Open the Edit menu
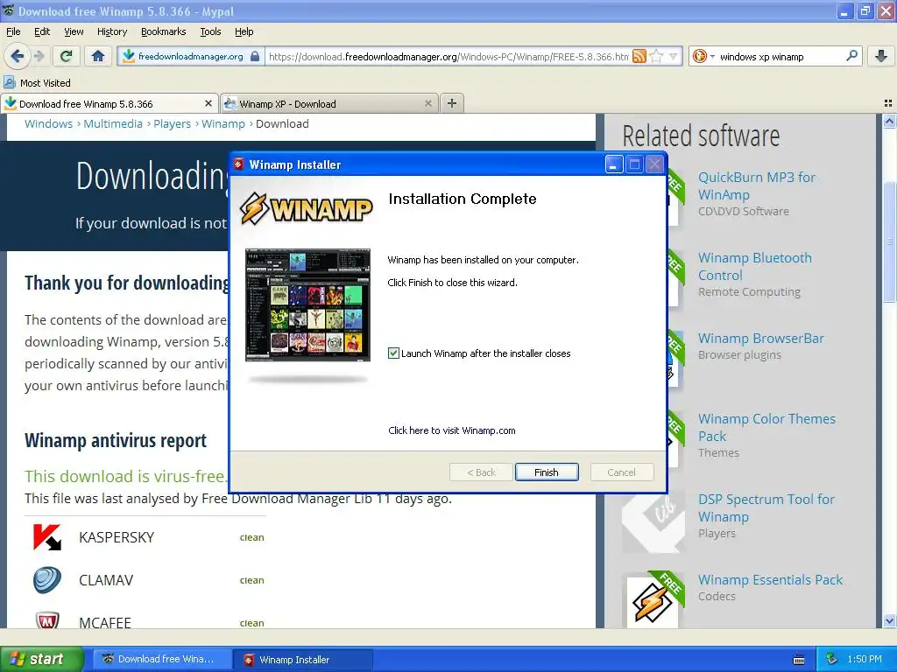The image size is (897, 672). pyautogui.click(x=42, y=31)
